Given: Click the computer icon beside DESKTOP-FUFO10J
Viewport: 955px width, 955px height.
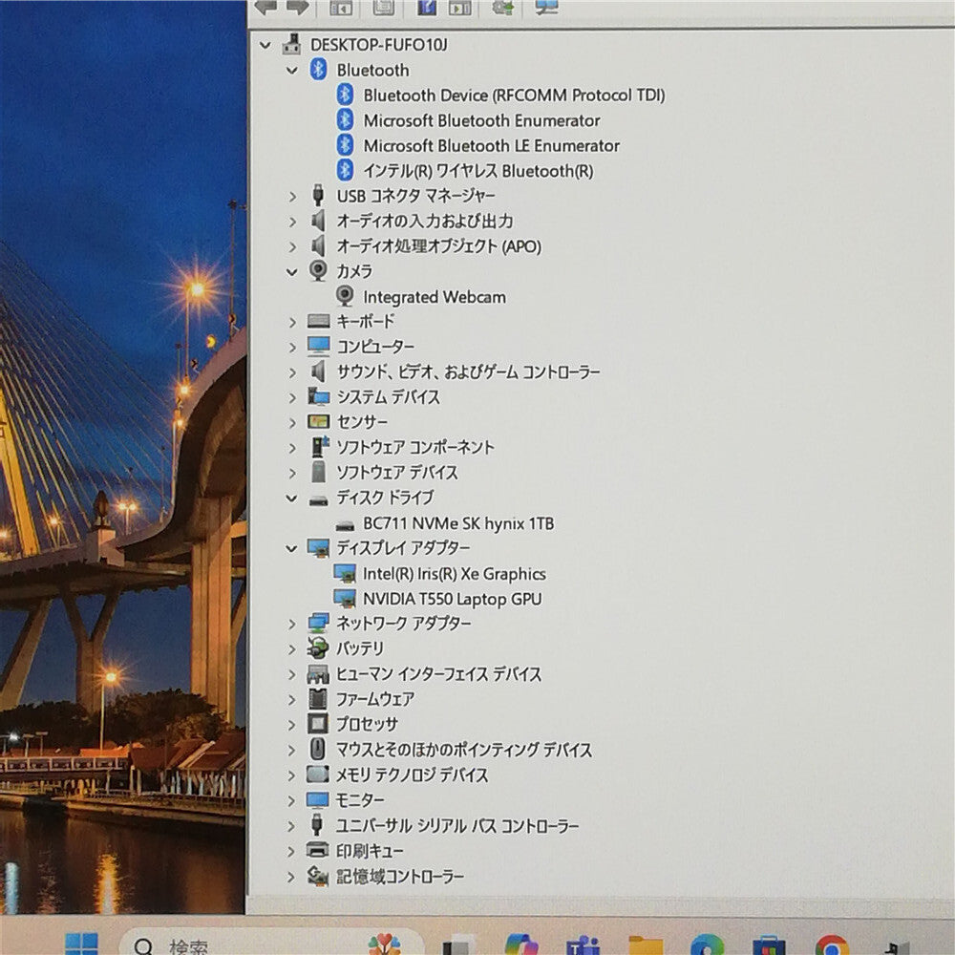Looking at the screenshot, I should pyautogui.click(x=291, y=45).
